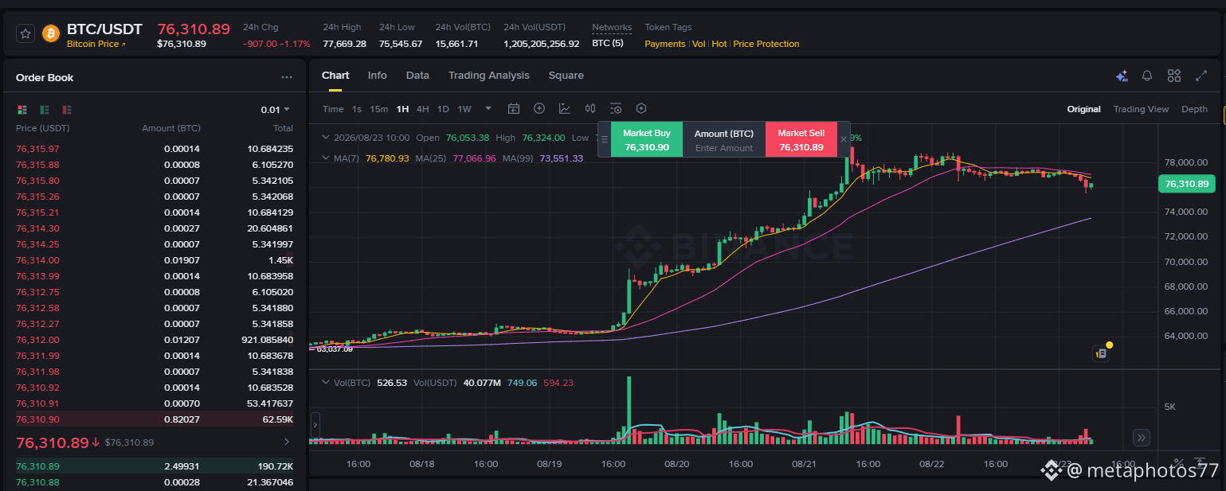The height and width of the screenshot is (491, 1226).
Task: Expand the collapsed side panel arrow
Action: (x=315, y=426)
